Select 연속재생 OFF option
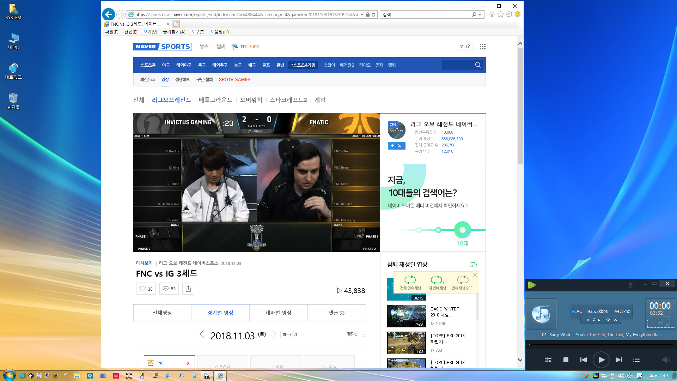 pyautogui.click(x=462, y=283)
